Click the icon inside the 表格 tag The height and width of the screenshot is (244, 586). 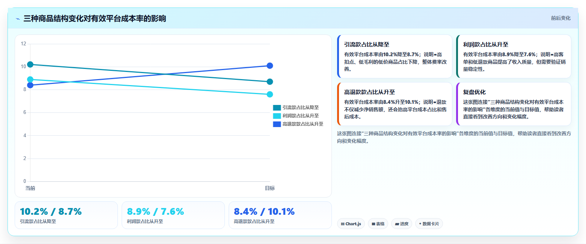click(374, 224)
